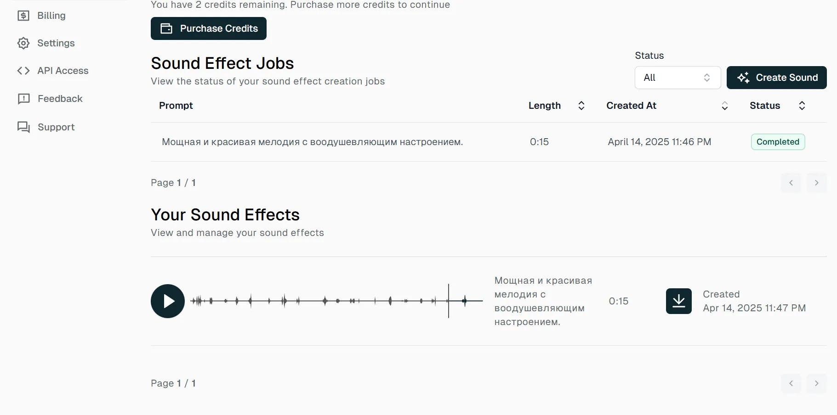Select Settings in the sidebar menu
The image size is (837, 415).
click(56, 43)
